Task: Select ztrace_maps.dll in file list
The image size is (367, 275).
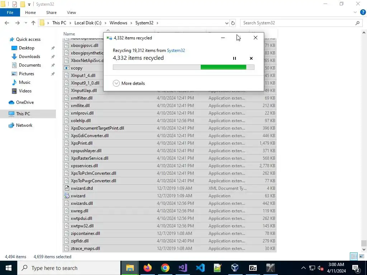Action: tap(85, 249)
